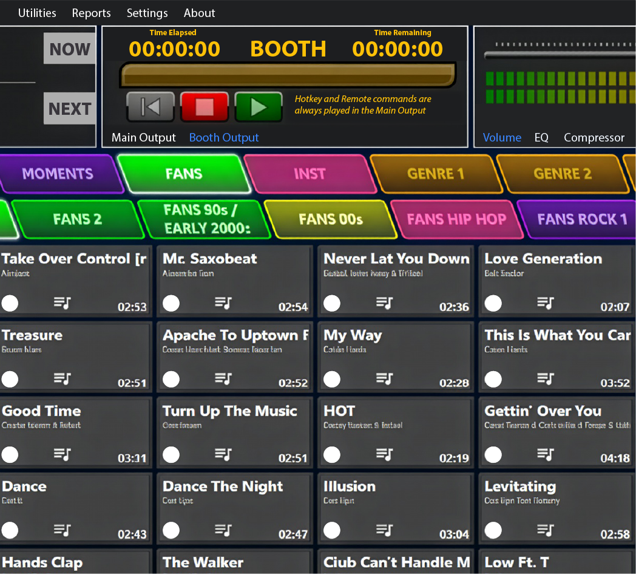
Task: Select the FANS category
Action: pyautogui.click(x=184, y=174)
